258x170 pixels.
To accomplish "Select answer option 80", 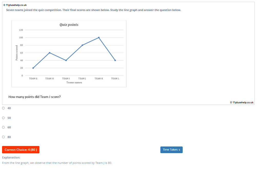I will (x=3, y=137).
